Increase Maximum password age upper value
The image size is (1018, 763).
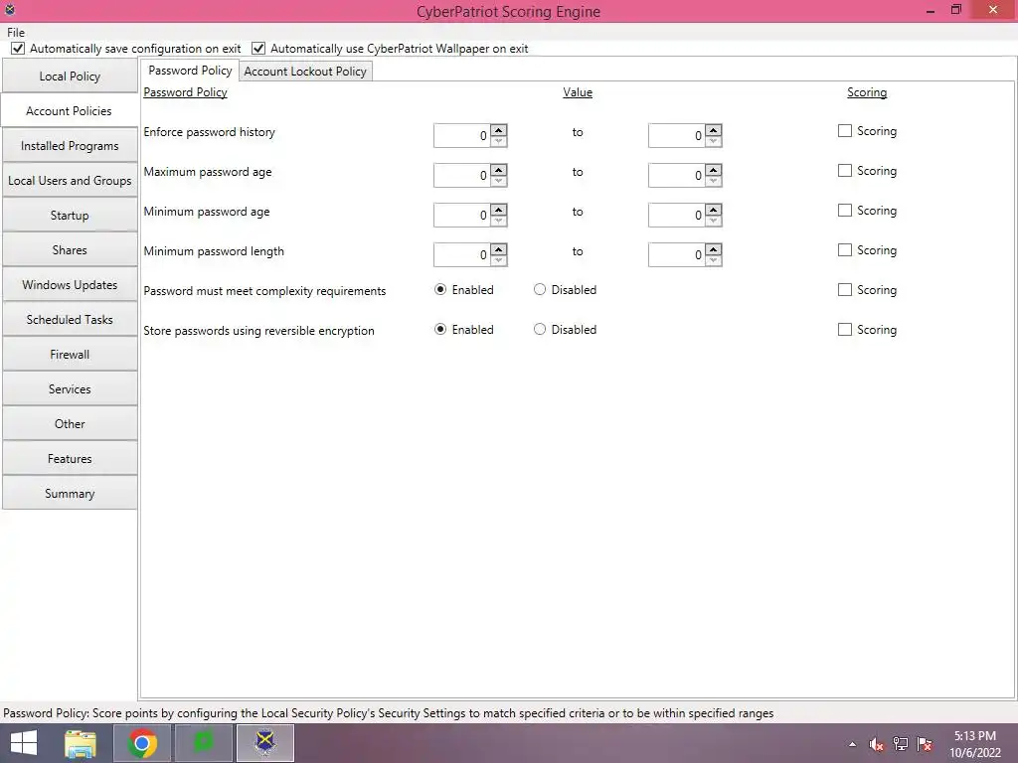(x=714, y=169)
